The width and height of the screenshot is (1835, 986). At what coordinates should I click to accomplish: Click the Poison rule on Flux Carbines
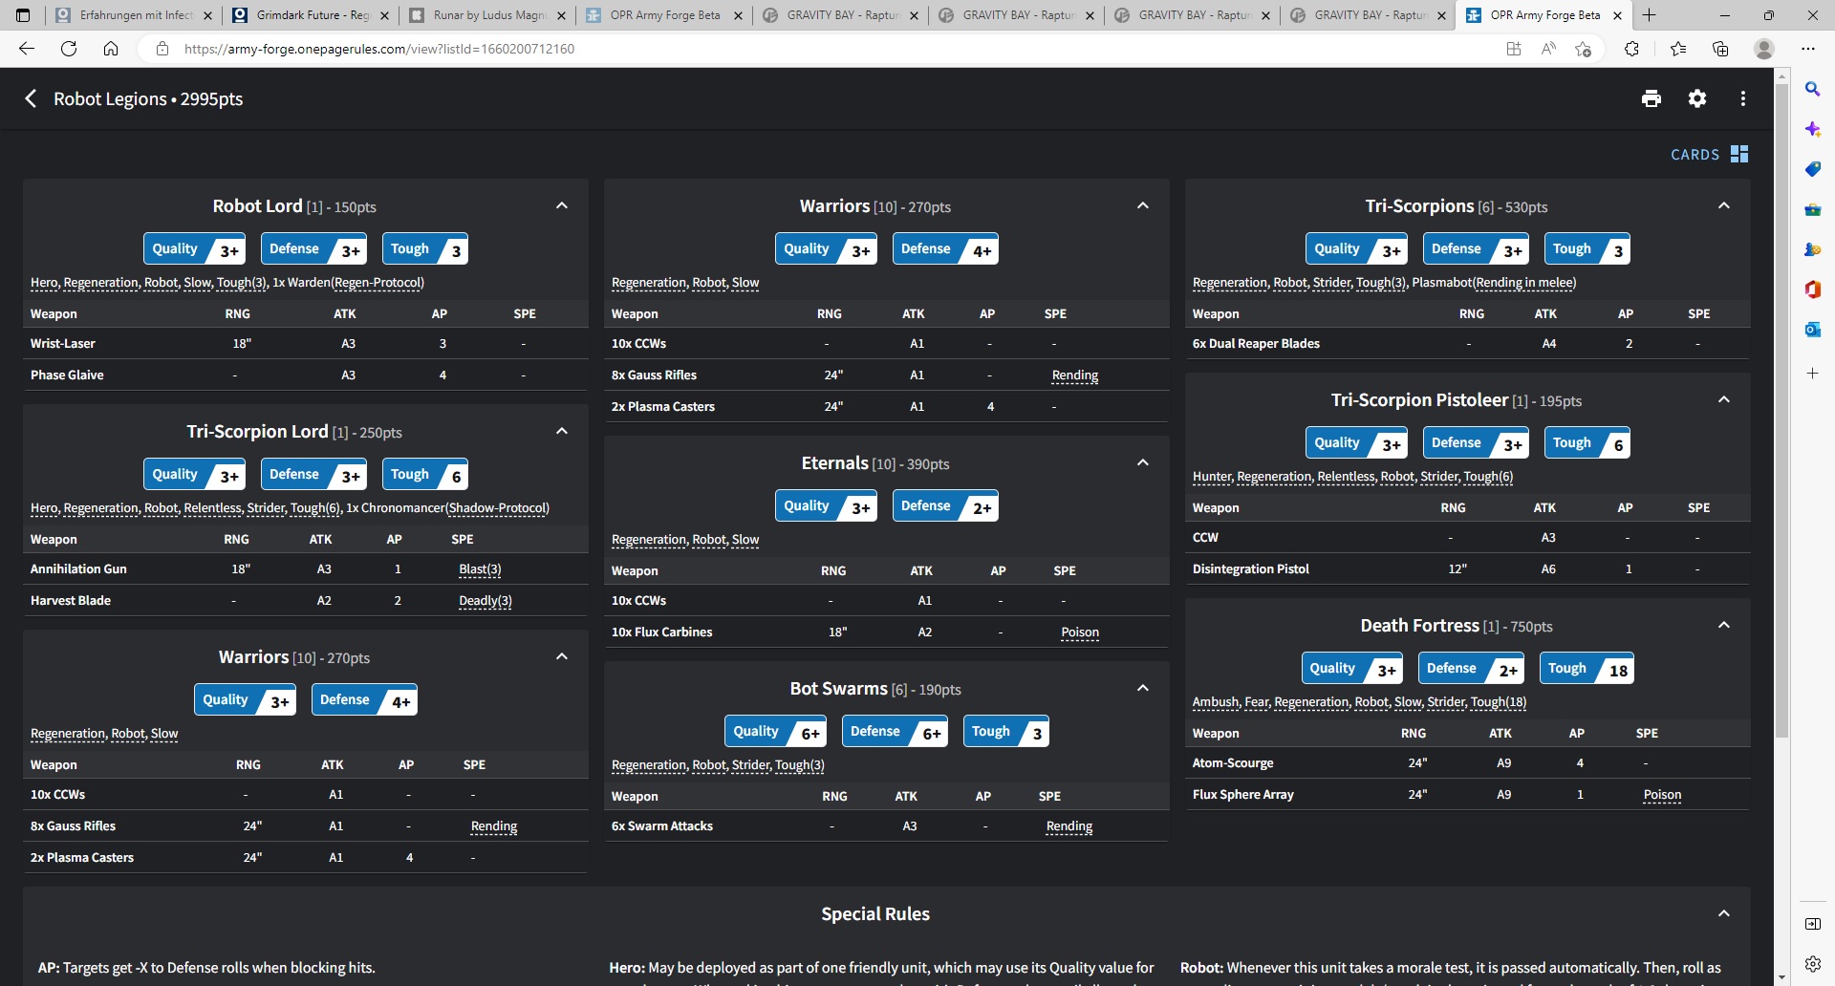pos(1080,632)
